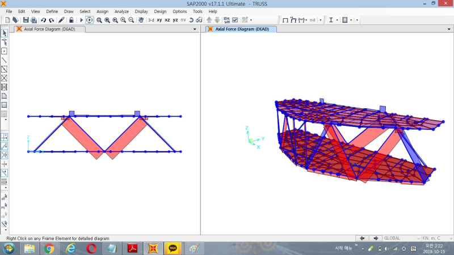
Task: Open the KN, m, C units dropdown
Action: (451, 239)
